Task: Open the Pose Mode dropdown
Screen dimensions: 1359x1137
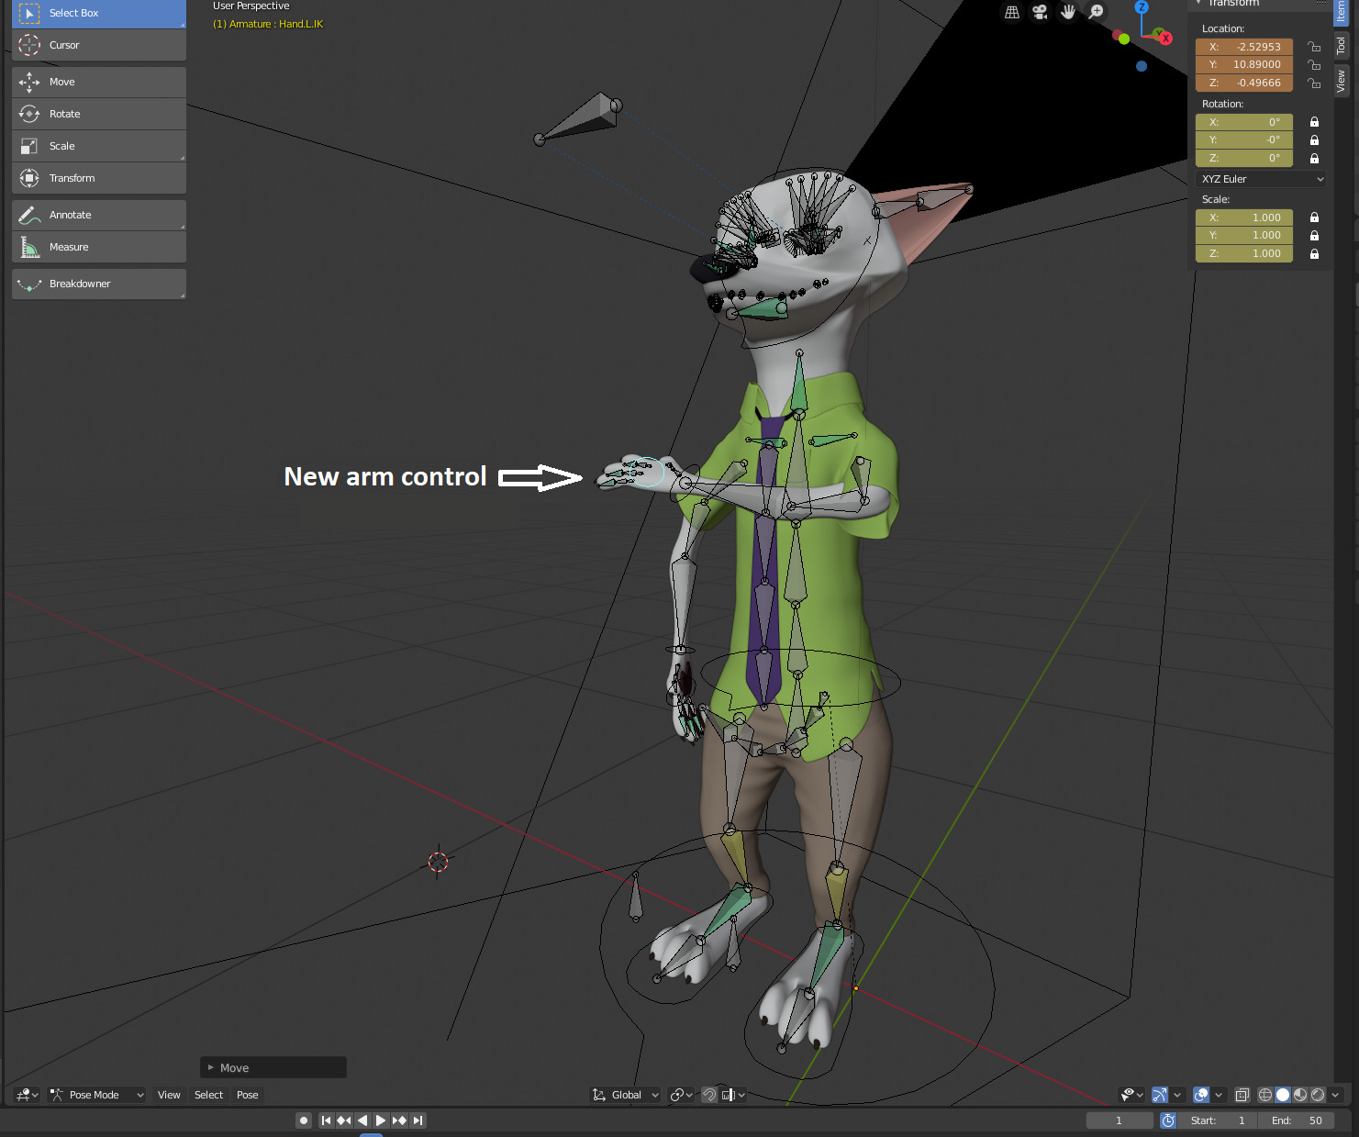Action: click(x=95, y=1094)
